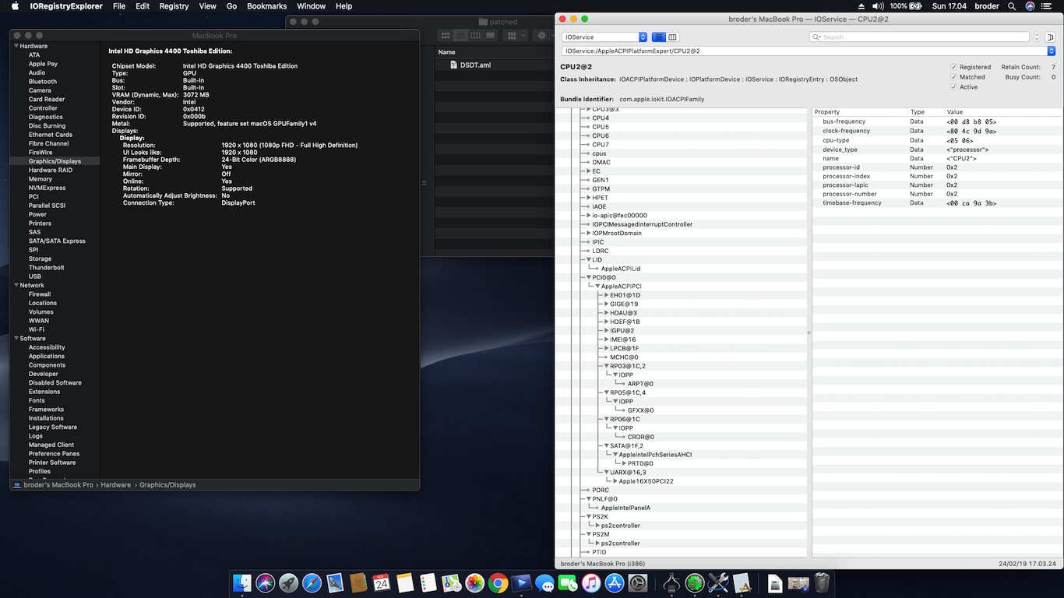Launch Siri from the dock
This screenshot has height=598, width=1064.
click(x=266, y=582)
